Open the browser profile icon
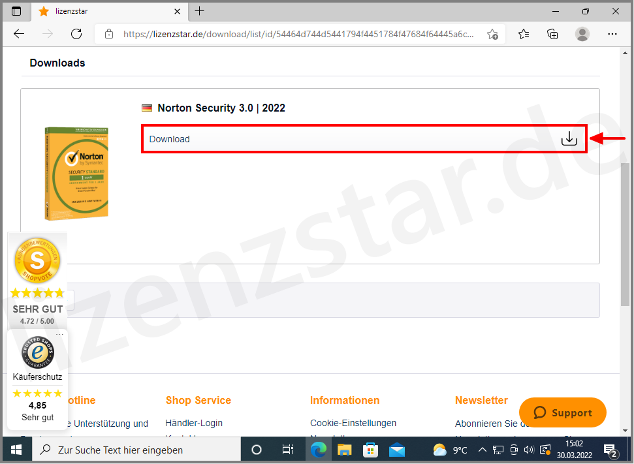Image resolution: width=634 pixels, height=464 pixels. point(582,34)
